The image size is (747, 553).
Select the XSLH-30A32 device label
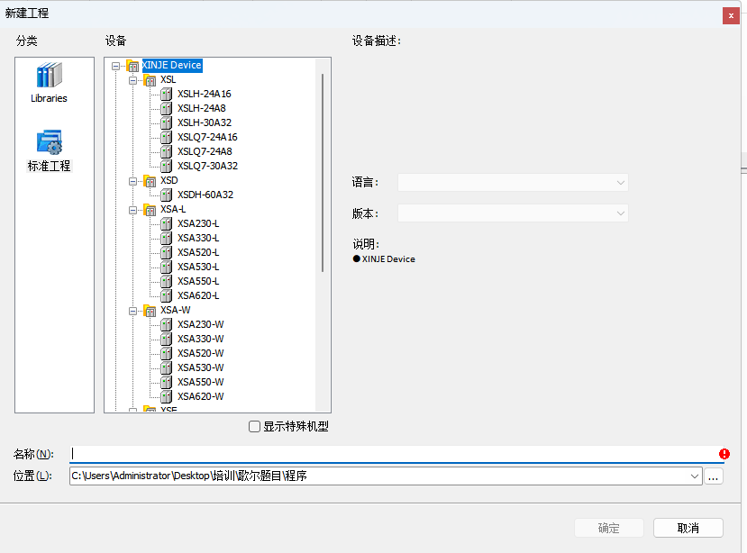pos(205,122)
